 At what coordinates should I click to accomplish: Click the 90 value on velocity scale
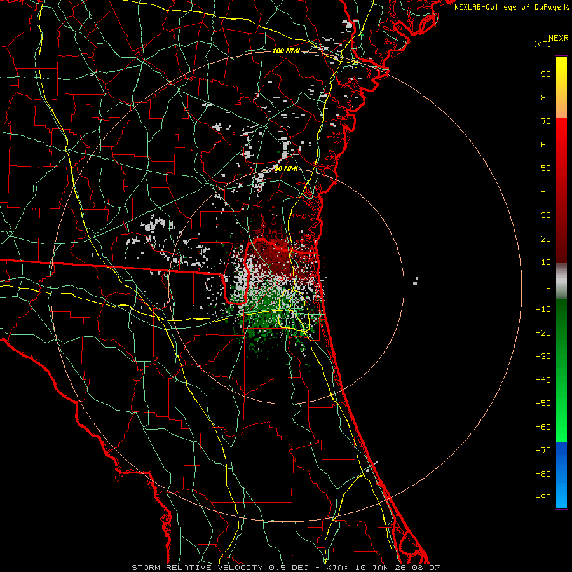[546, 74]
